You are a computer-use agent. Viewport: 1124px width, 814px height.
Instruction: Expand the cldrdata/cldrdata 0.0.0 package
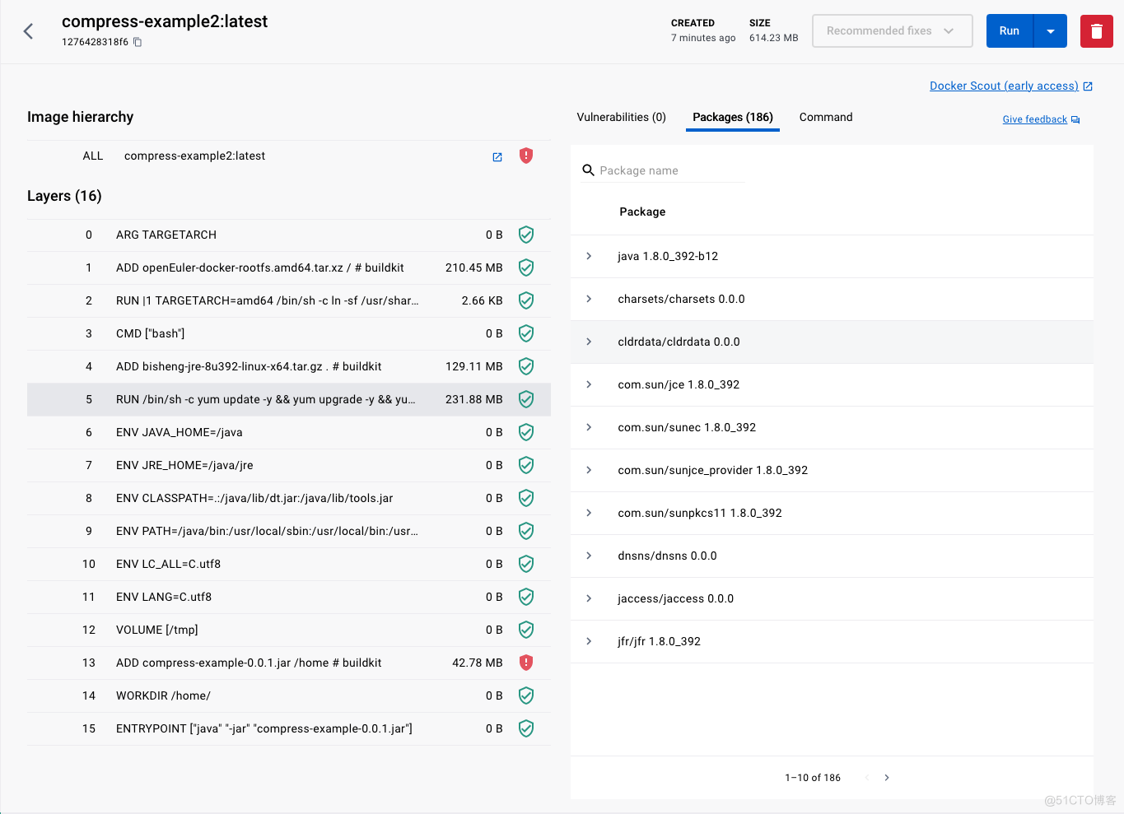click(589, 342)
